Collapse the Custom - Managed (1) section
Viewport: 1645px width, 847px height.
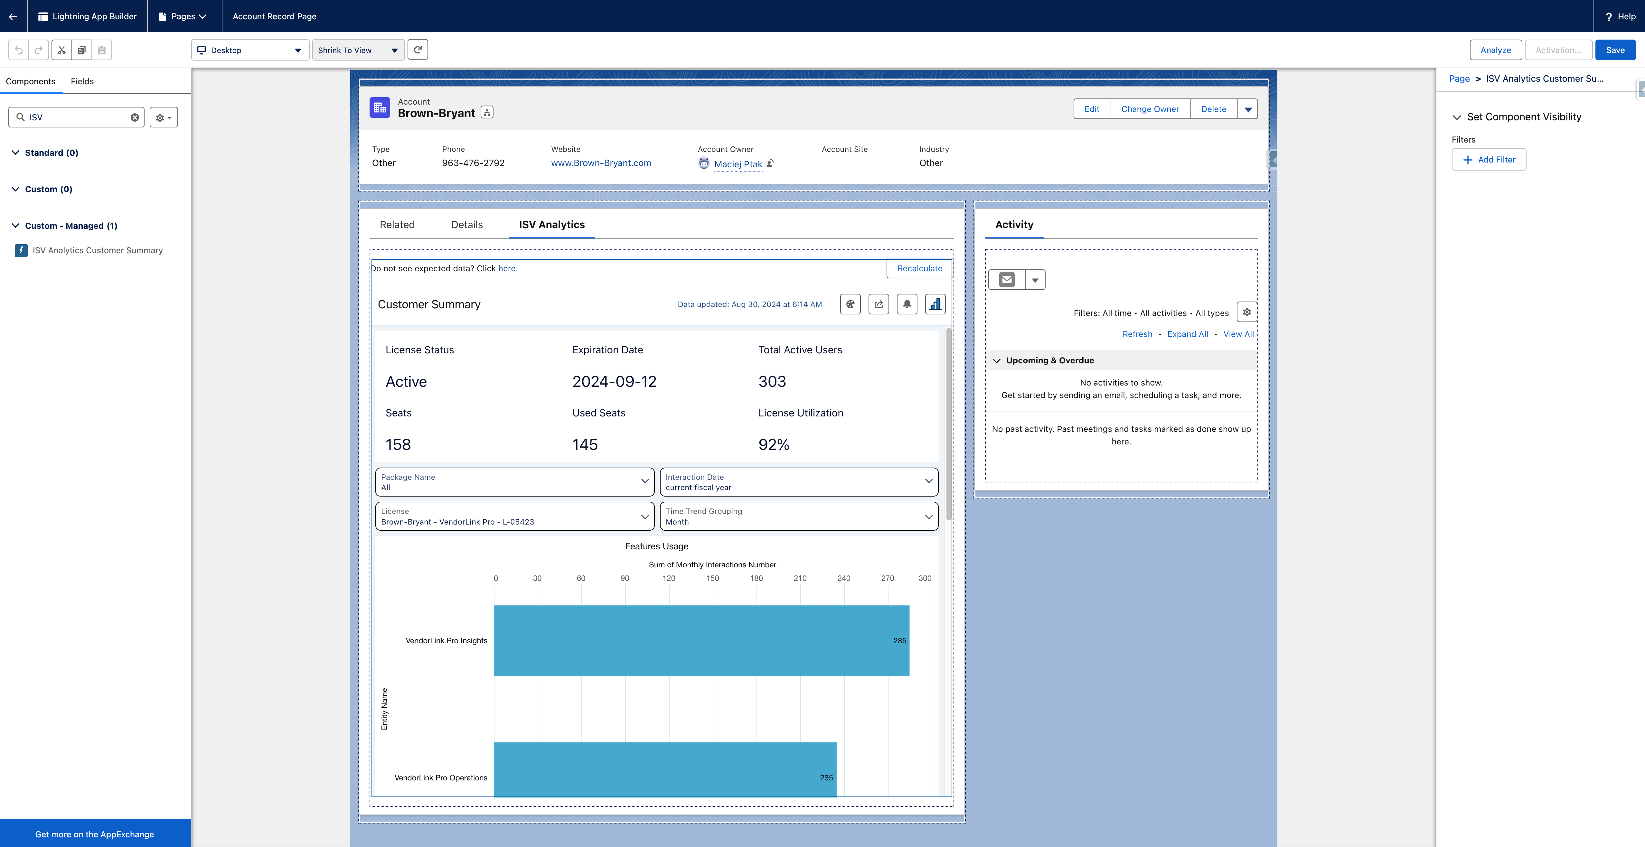tap(15, 225)
